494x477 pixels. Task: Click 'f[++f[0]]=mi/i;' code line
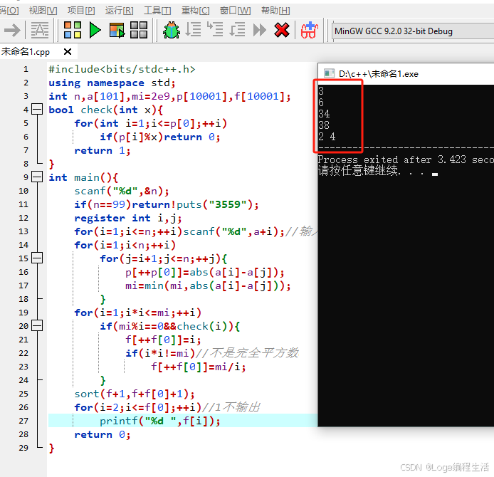(199, 367)
